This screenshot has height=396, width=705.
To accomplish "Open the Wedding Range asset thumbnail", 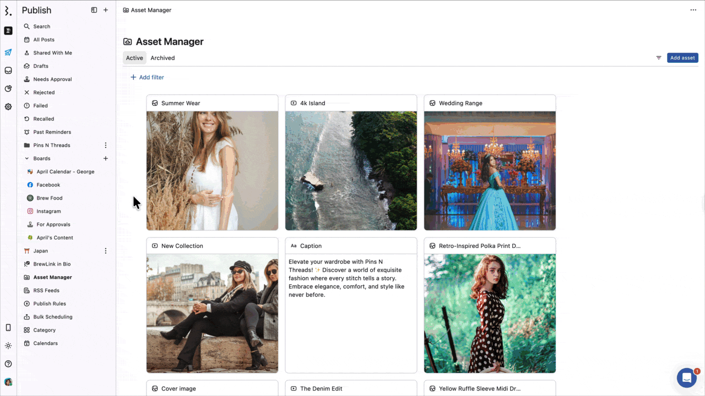I will [x=490, y=170].
